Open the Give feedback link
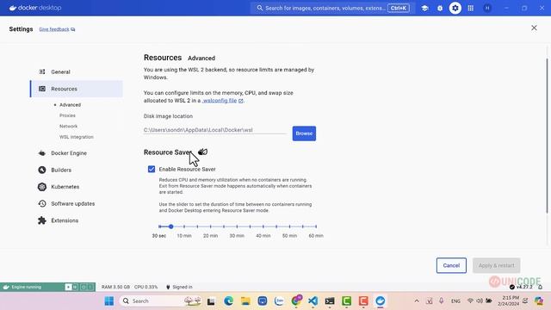 pos(57,29)
